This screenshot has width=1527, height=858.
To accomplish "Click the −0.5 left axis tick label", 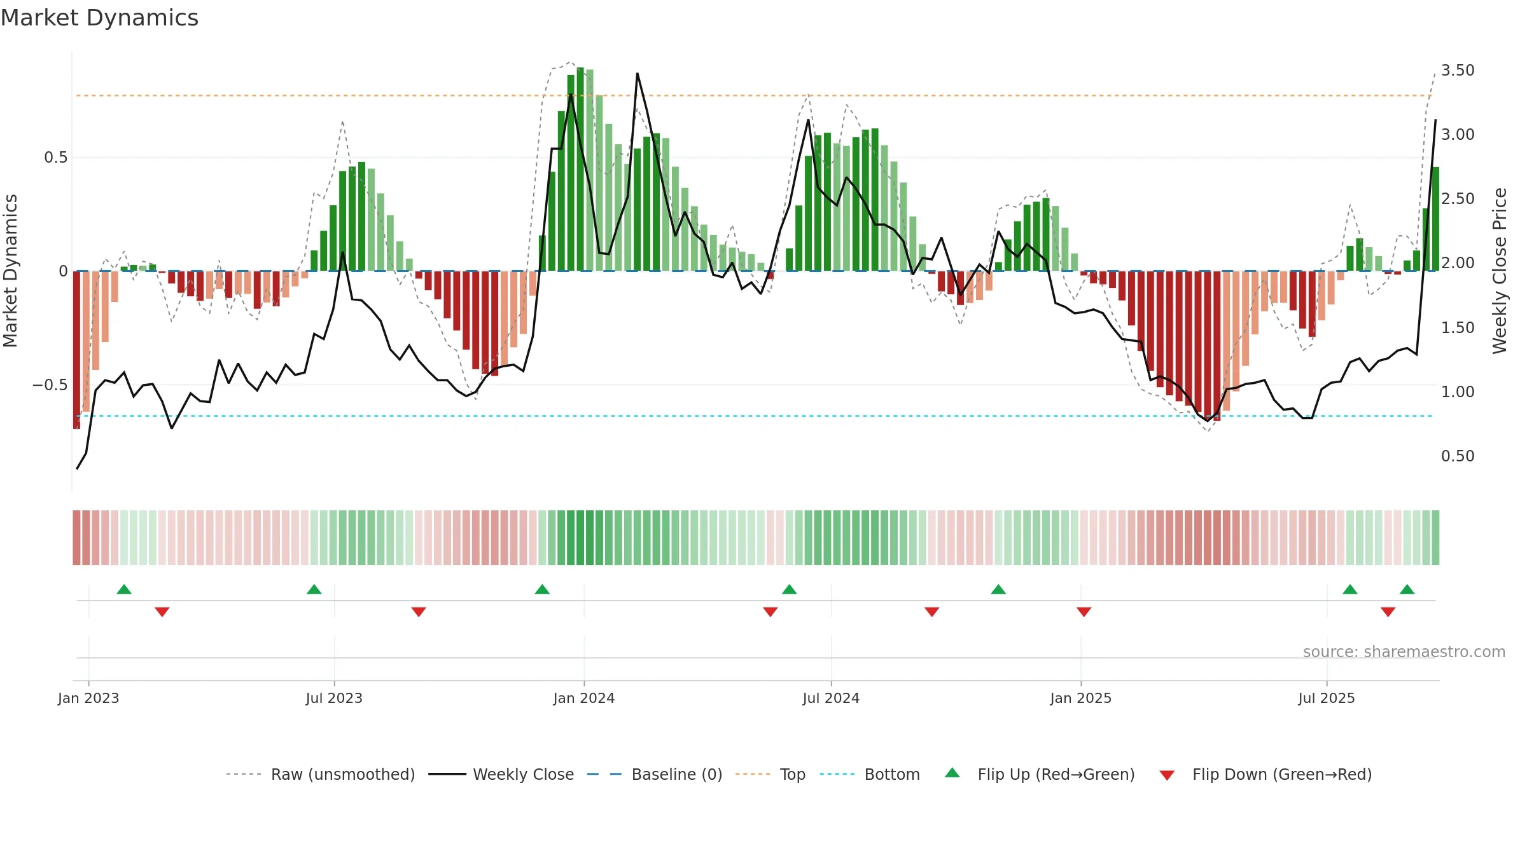I will click(x=50, y=385).
